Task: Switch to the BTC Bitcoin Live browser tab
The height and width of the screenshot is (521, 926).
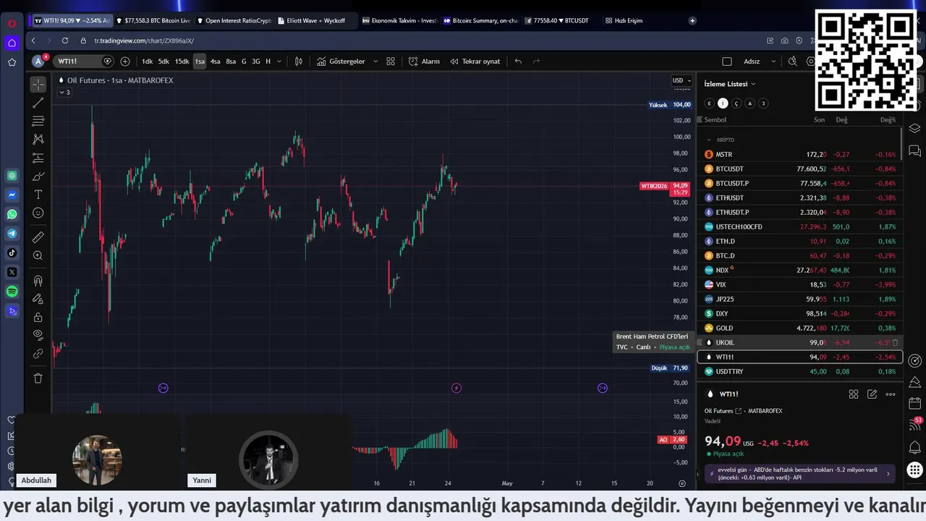Action: click(152, 21)
